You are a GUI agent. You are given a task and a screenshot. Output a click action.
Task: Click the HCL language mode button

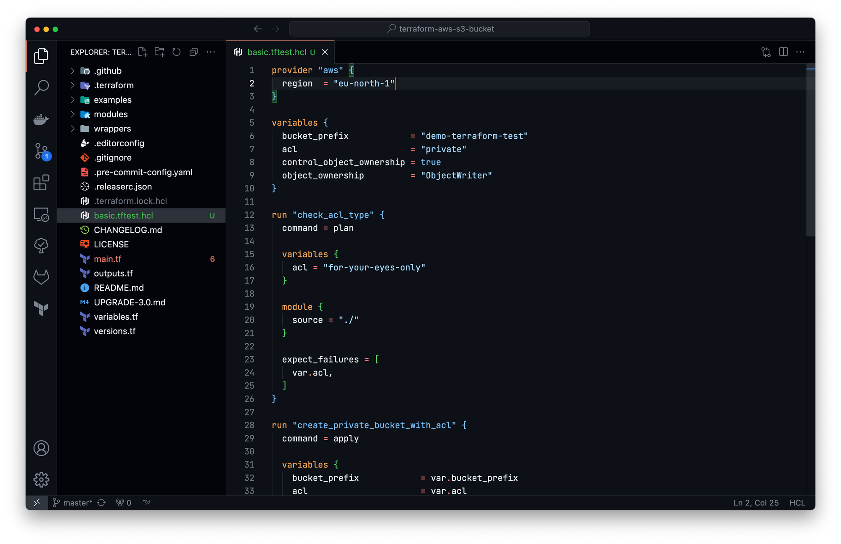tap(797, 502)
